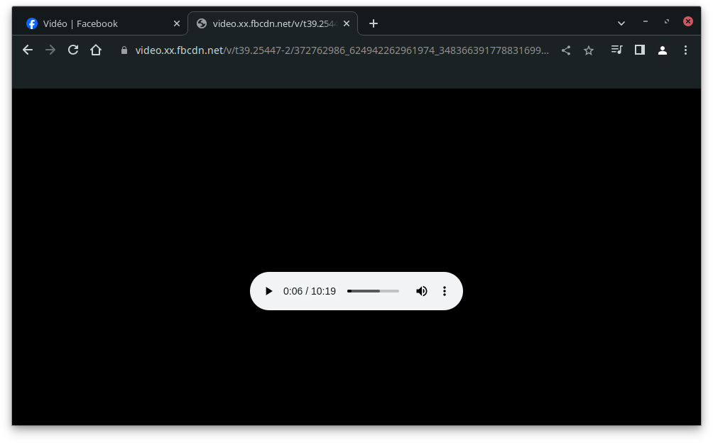
Task: Reload the current page
Action: pyautogui.click(x=73, y=50)
